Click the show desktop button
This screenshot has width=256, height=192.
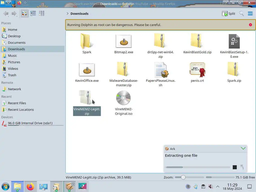point(249,186)
